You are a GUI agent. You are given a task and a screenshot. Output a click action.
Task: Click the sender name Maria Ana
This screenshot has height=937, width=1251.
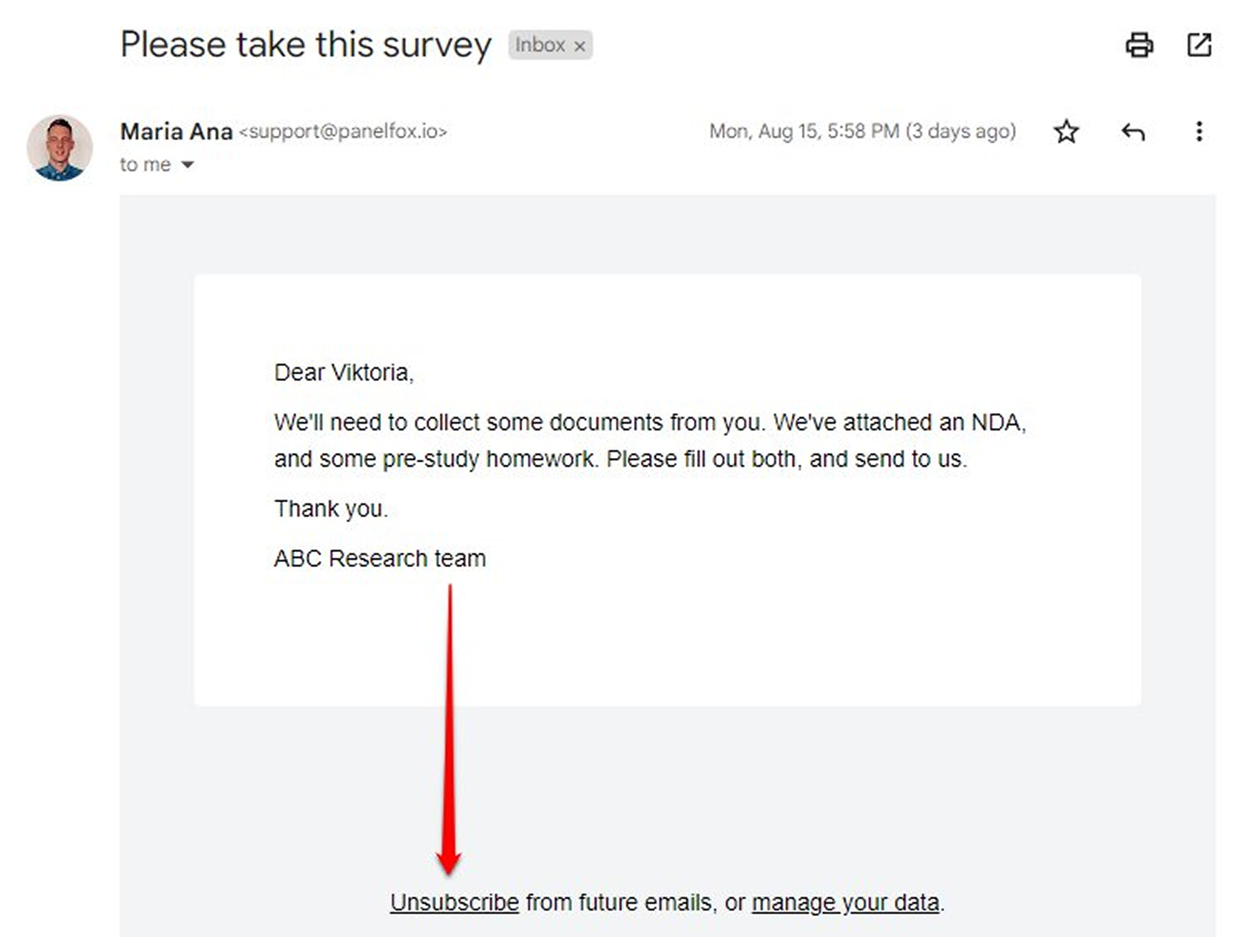(177, 132)
